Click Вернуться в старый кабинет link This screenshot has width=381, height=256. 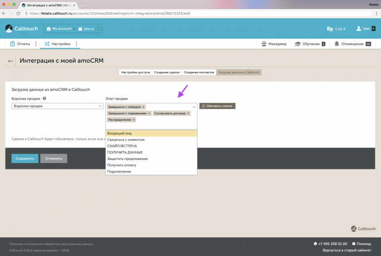pyautogui.click(x=347, y=250)
